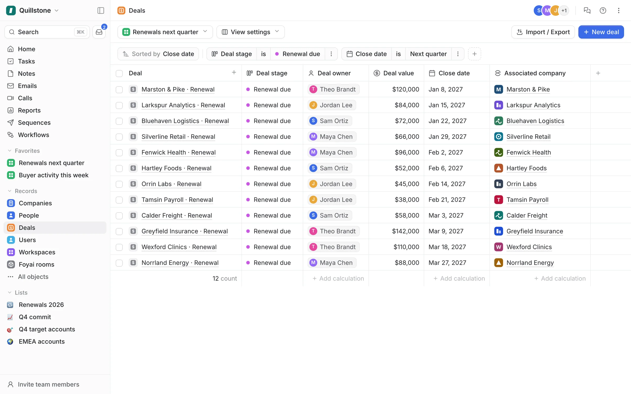
Task: Open Close date filter options menu
Action: click(458, 54)
